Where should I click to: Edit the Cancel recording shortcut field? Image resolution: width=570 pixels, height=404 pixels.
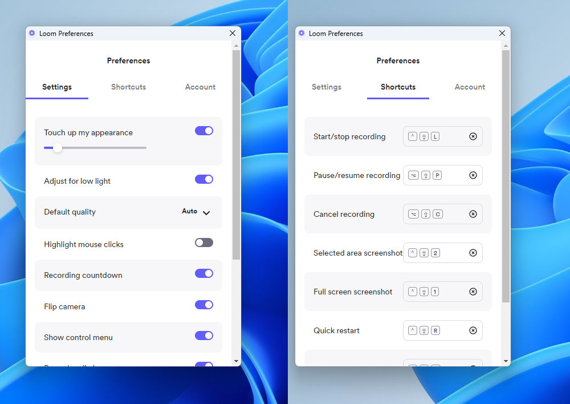[443, 214]
